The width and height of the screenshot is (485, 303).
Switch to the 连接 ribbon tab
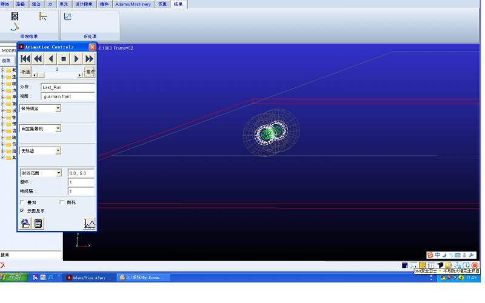21,4
